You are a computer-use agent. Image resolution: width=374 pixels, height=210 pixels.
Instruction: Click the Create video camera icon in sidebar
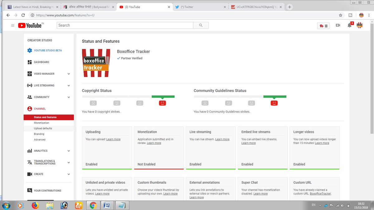(30, 174)
